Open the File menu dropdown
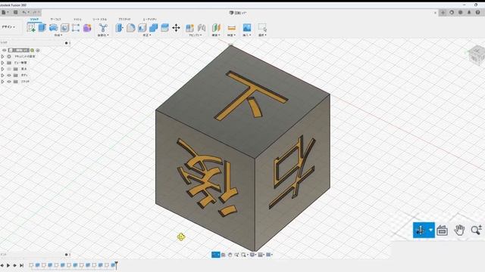485x272 pixels. [x=5, y=12]
